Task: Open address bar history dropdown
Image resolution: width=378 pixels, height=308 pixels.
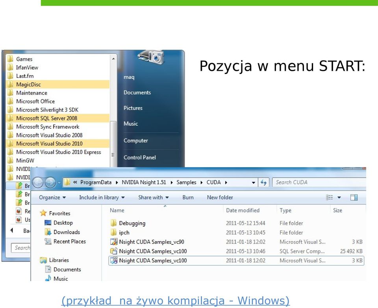Action: (253, 183)
